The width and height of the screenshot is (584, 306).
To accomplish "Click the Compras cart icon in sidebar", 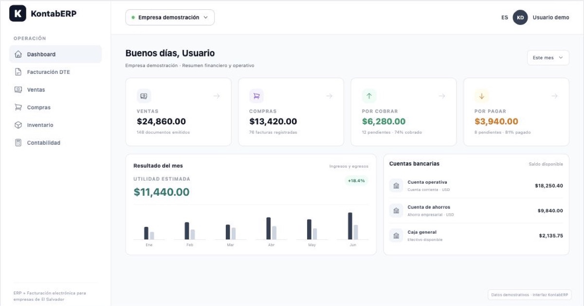I will pos(18,107).
